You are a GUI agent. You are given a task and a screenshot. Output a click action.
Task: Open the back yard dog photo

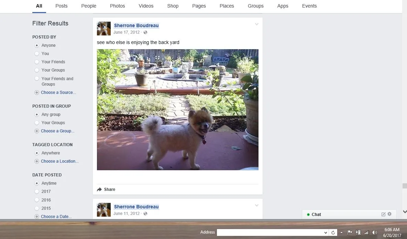[x=177, y=110]
